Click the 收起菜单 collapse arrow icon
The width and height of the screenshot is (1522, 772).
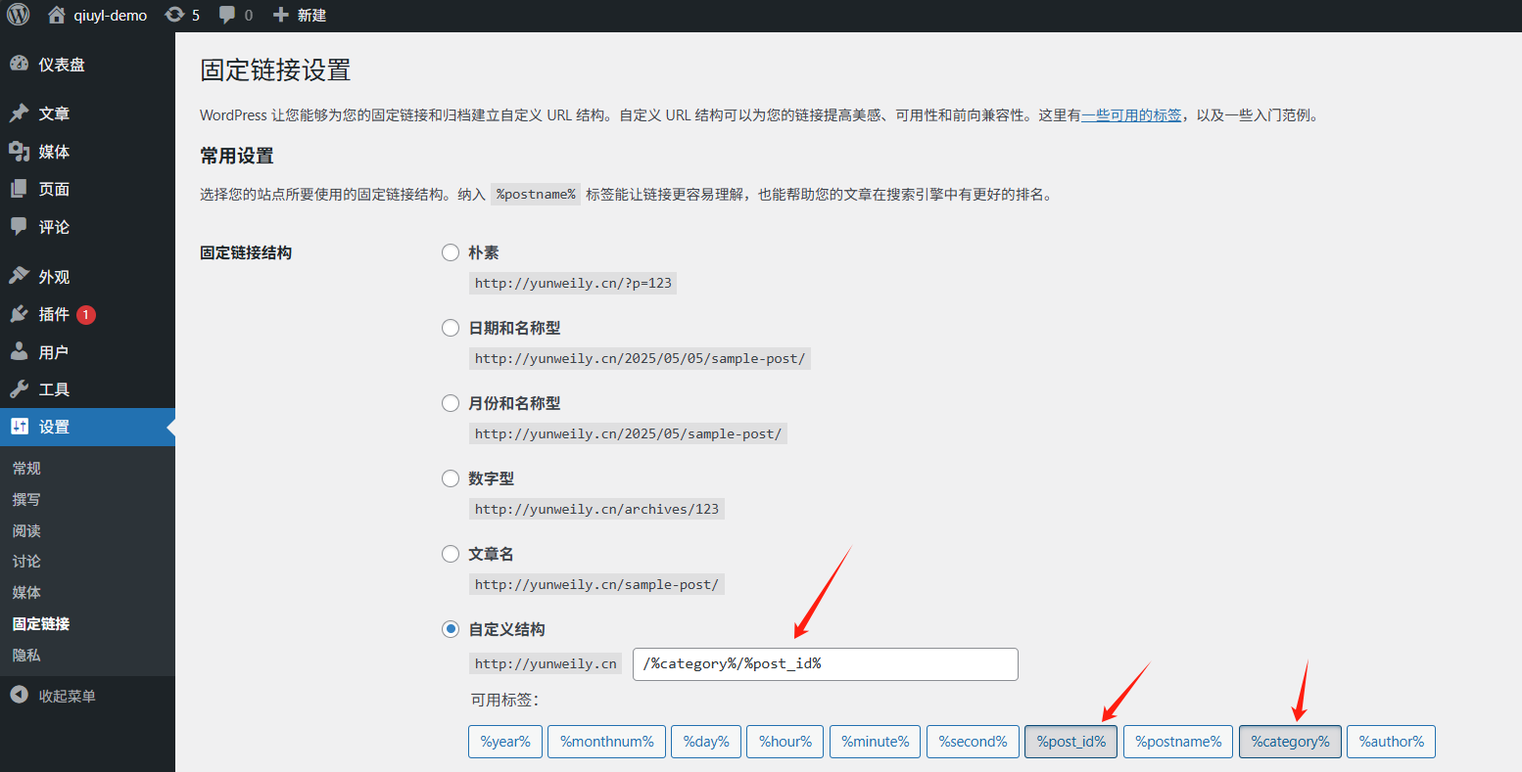coord(19,695)
